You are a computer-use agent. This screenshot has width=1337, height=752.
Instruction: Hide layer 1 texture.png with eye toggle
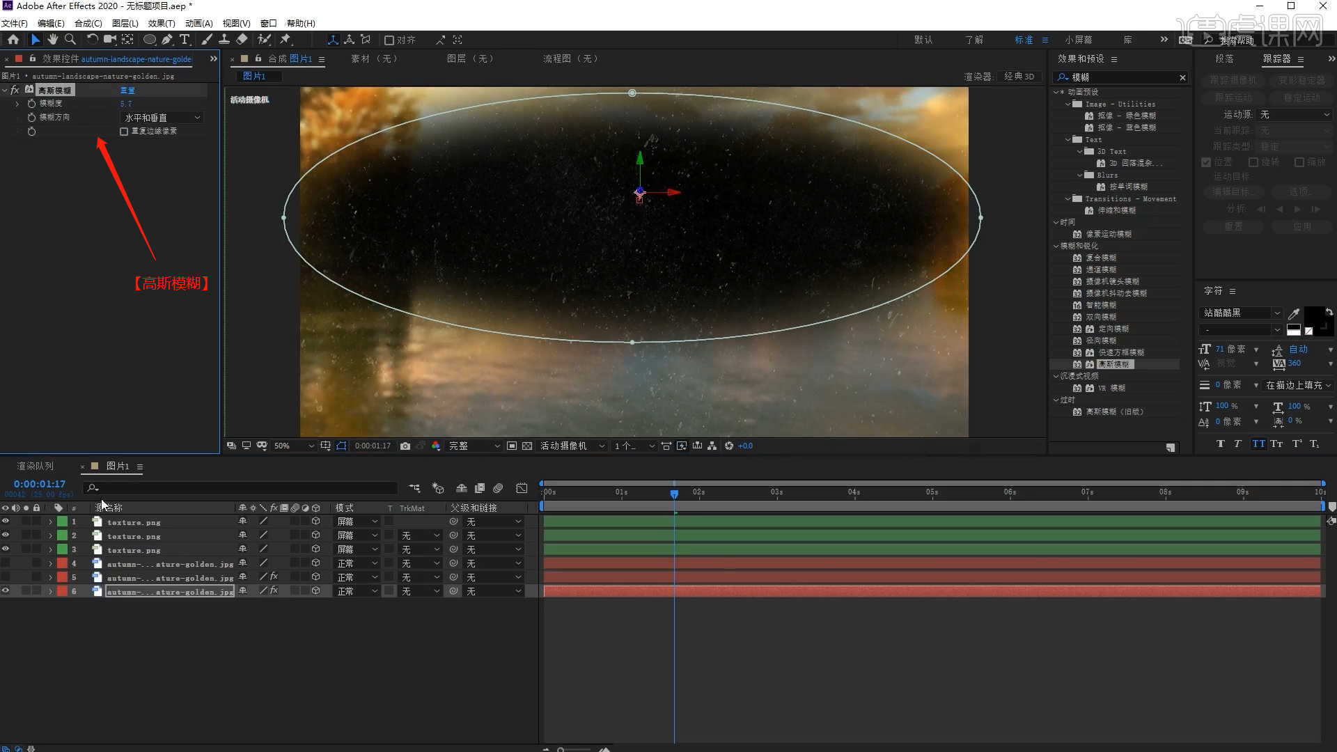pos(6,522)
